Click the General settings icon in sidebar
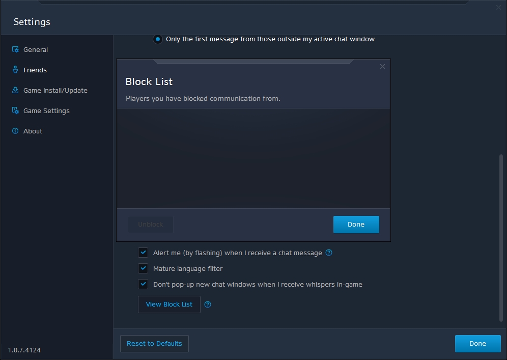 [15, 50]
